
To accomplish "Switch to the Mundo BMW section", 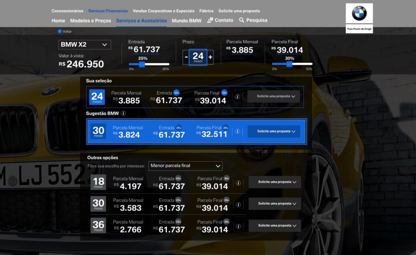I will coord(187,20).
